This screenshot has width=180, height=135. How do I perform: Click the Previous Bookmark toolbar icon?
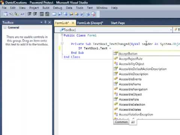point(60,14)
